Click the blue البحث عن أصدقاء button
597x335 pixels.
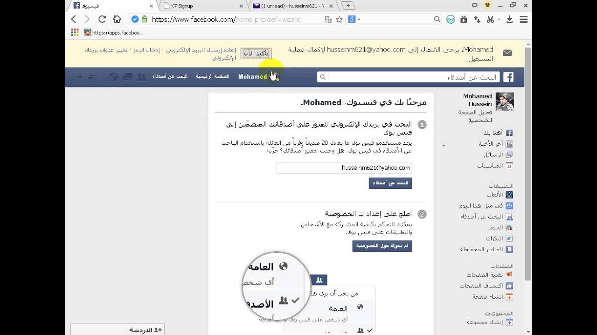coord(390,183)
